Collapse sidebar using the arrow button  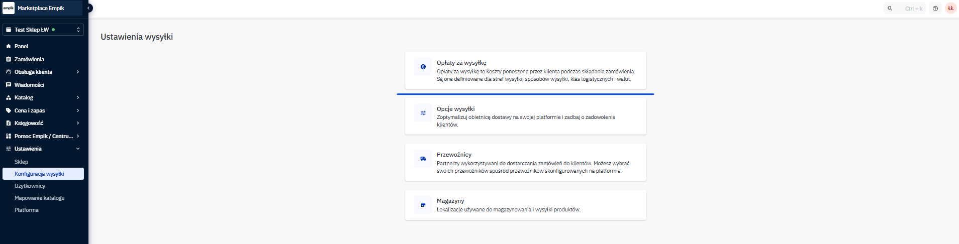(x=89, y=8)
